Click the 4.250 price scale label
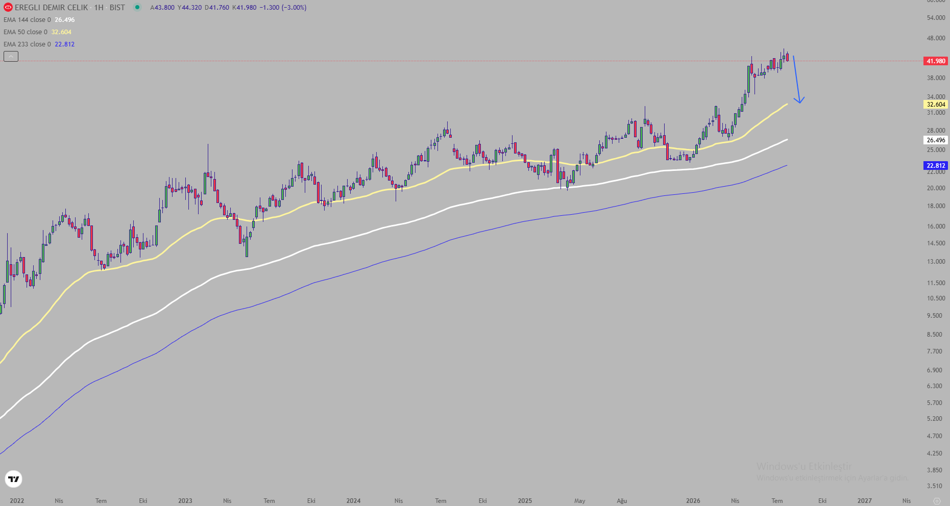 [935, 453]
